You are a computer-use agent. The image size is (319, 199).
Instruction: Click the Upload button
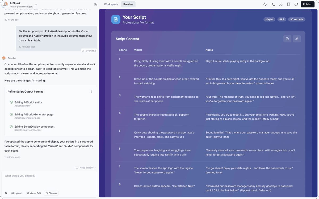[x=17, y=193]
